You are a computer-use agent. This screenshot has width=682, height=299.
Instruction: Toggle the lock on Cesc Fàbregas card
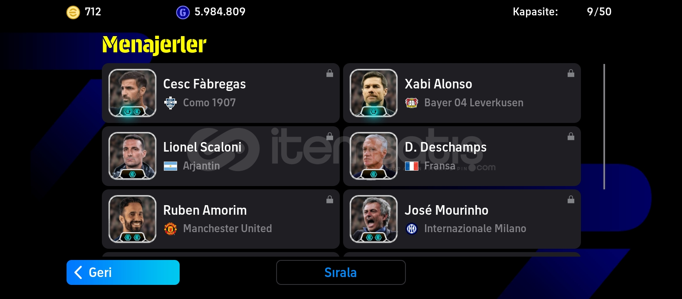[x=330, y=73]
